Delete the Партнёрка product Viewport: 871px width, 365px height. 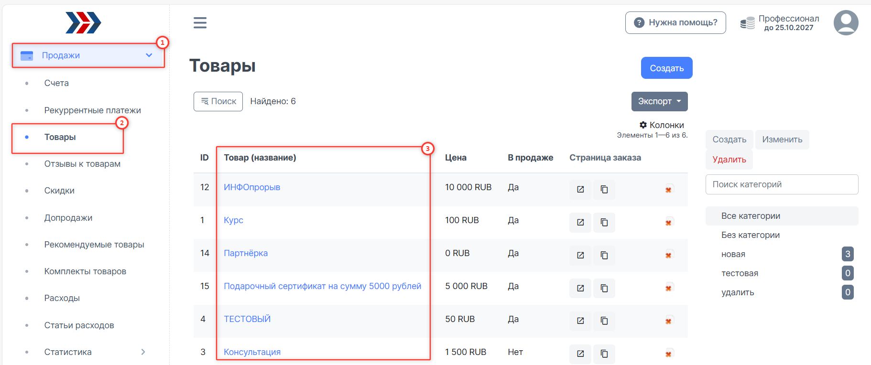click(x=668, y=255)
